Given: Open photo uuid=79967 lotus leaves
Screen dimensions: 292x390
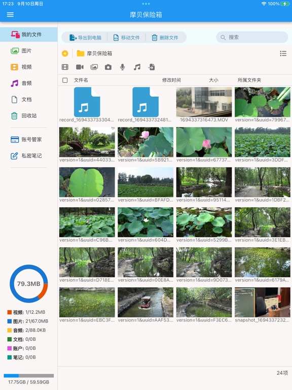Looking at the screenshot, I should point(263,105).
